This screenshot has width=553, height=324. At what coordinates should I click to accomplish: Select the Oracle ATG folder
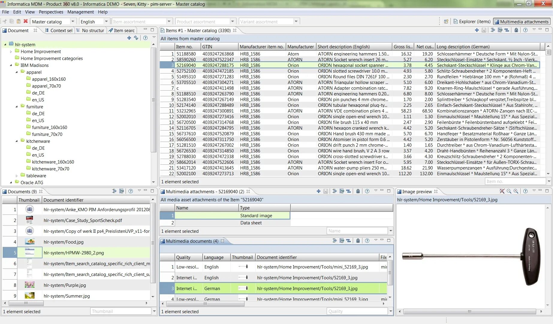tap(32, 182)
